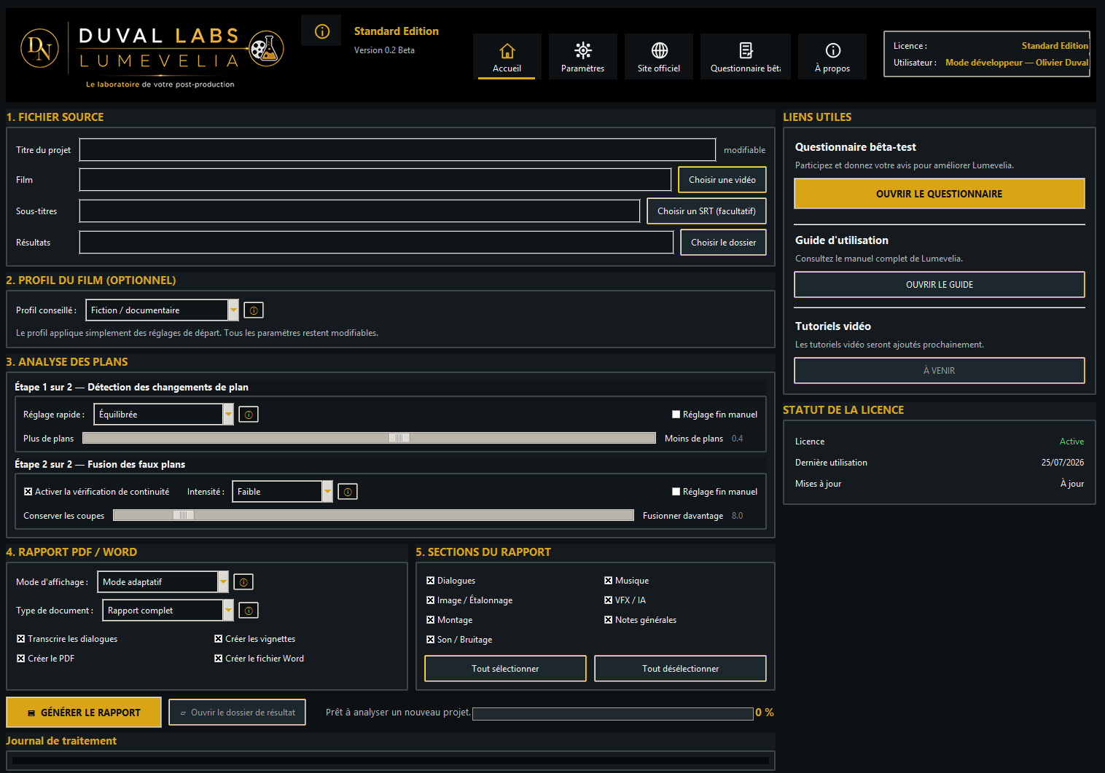
Task: Click the Version 0.2 Beta label
Action: [x=384, y=50]
